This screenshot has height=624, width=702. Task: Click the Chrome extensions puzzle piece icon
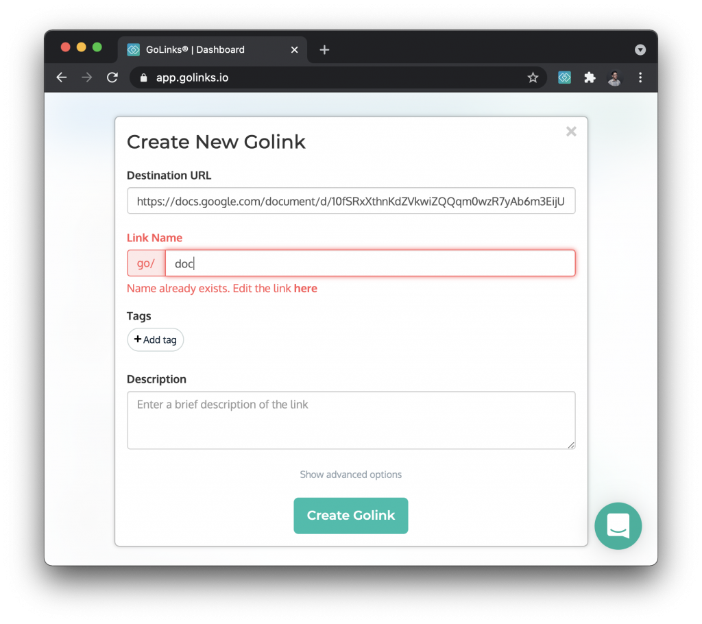[x=590, y=77]
